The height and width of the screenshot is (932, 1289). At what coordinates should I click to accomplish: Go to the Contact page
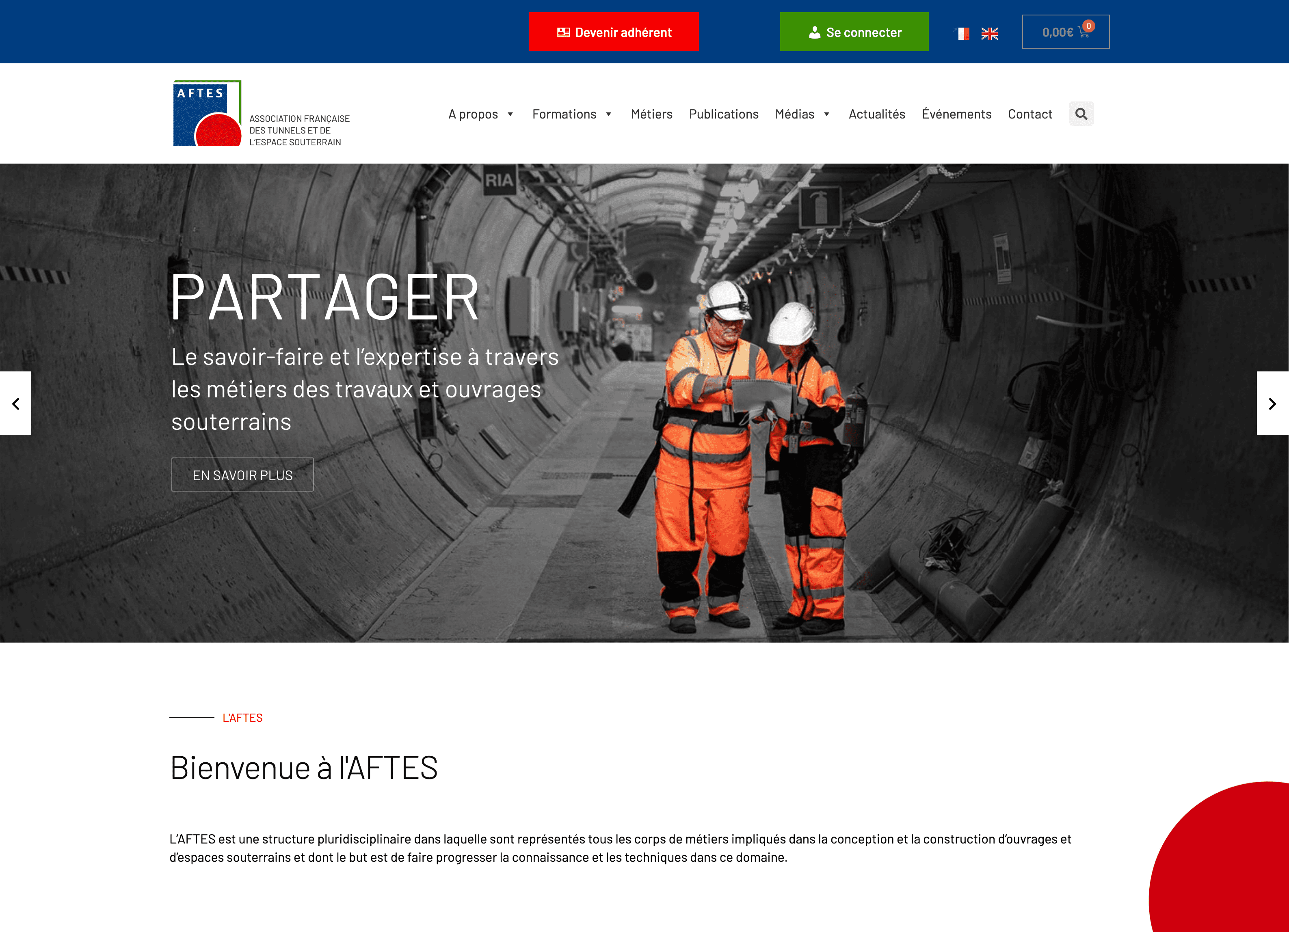point(1030,114)
